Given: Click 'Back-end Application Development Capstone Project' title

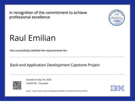Looking at the screenshot, I should pyautogui.click(x=55, y=65).
